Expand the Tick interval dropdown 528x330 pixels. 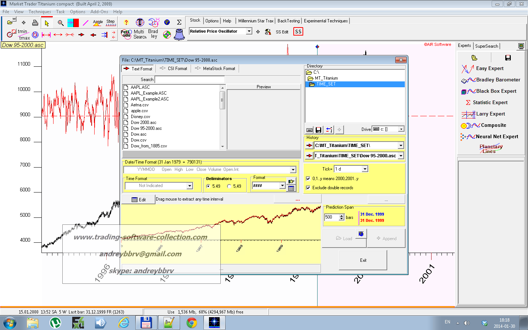tap(365, 169)
